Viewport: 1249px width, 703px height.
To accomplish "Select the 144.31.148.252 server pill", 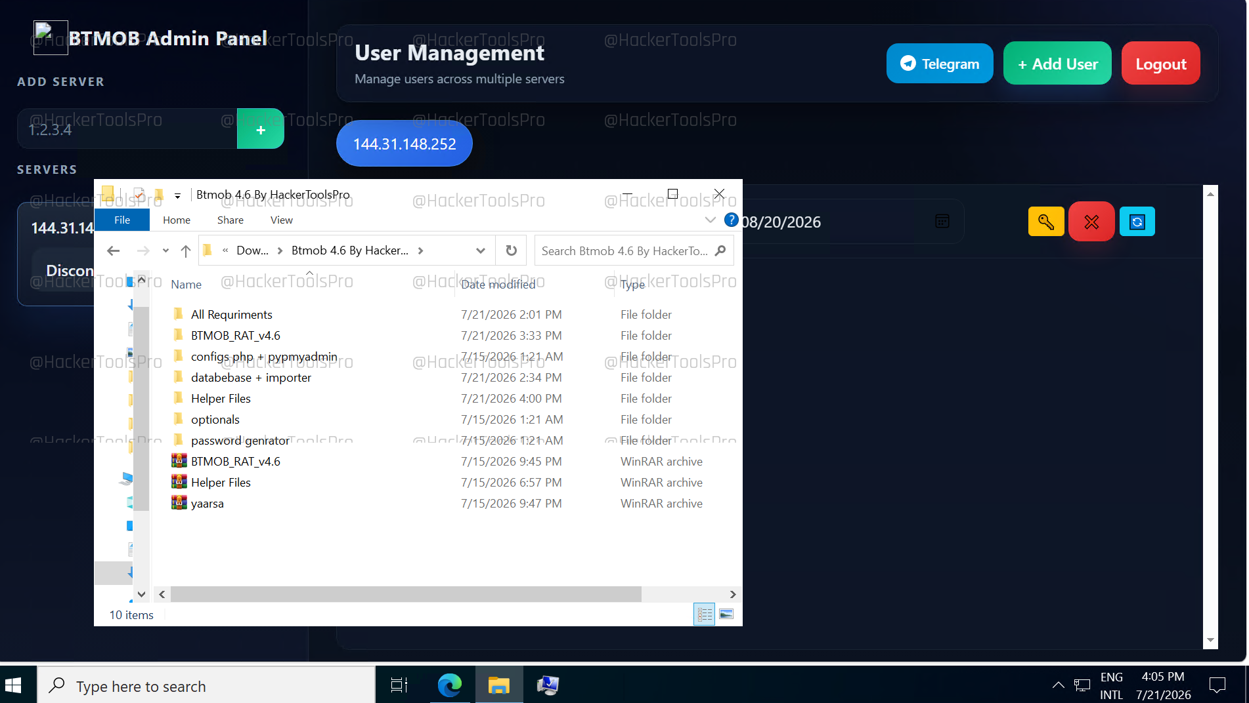I will pyautogui.click(x=405, y=144).
